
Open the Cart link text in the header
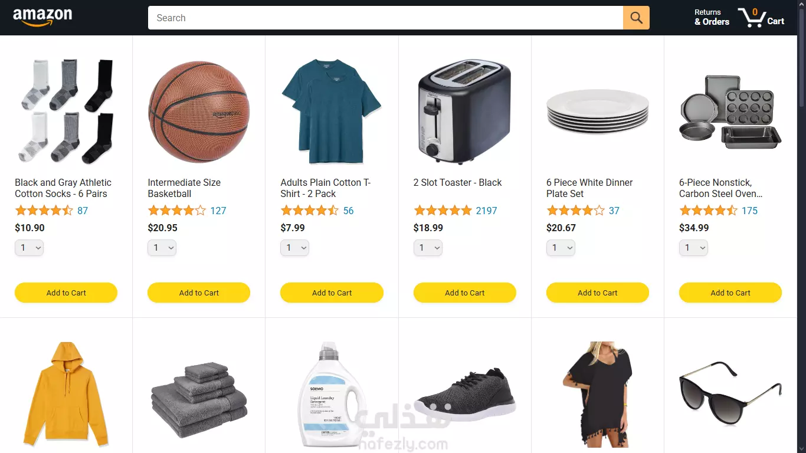pos(775,21)
